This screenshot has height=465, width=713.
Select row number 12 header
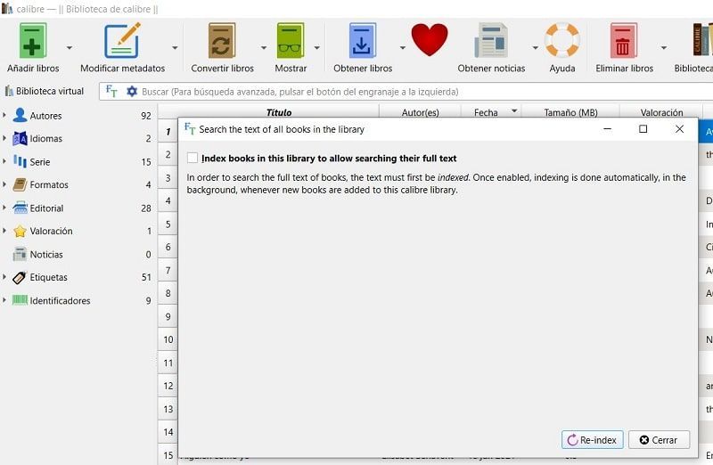168,386
